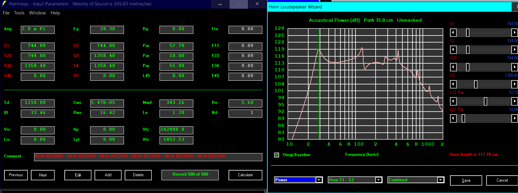This screenshot has width=518, height=193.
Task: Toggle the Show Baseline checkbox
Action: pos(277,155)
